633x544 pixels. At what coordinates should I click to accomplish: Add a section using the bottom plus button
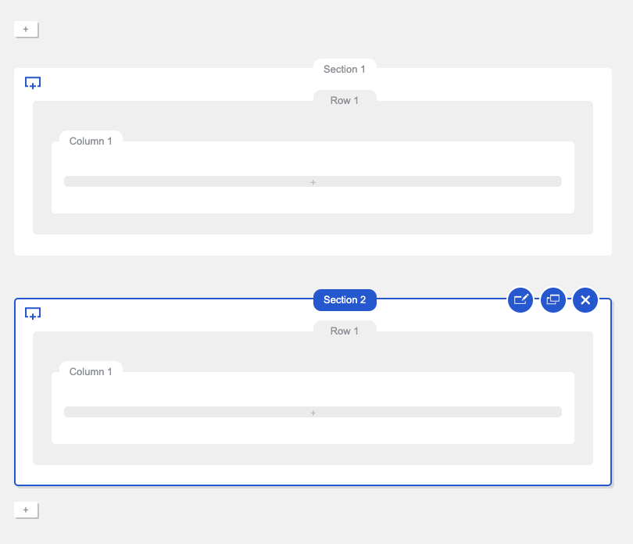(27, 510)
